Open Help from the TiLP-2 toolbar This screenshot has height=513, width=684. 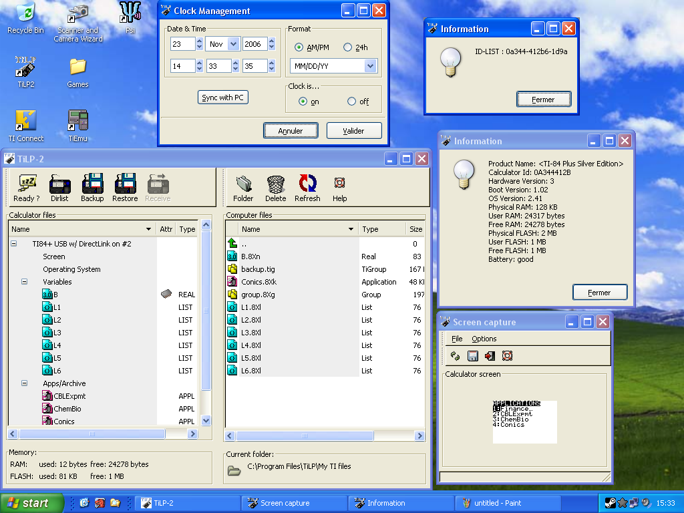tap(340, 188)
